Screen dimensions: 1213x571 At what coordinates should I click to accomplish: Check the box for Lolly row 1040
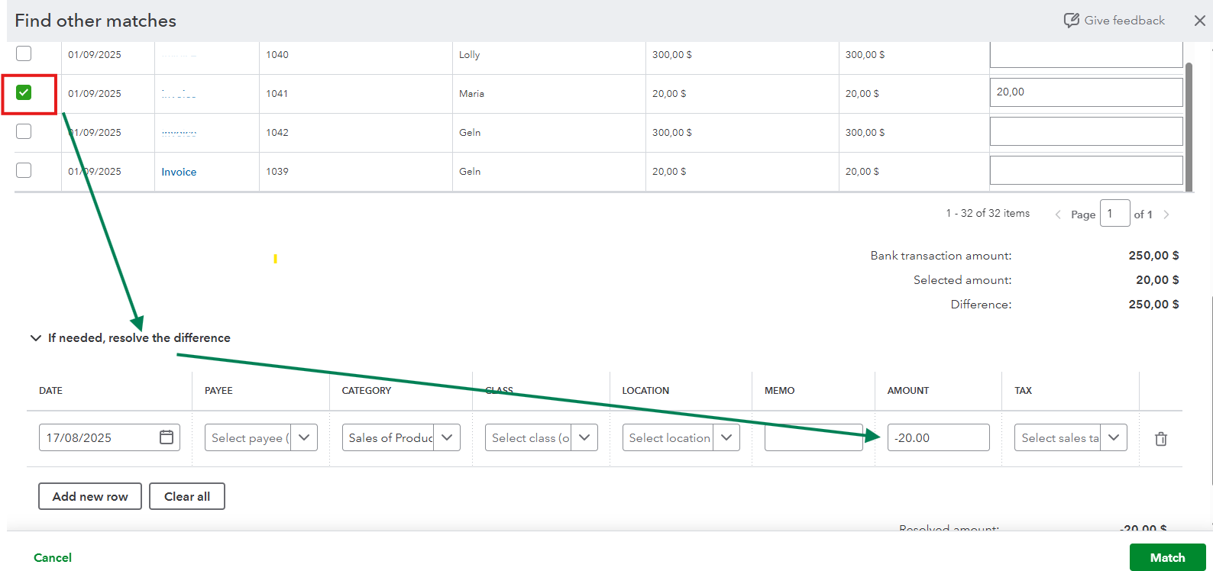24,53
